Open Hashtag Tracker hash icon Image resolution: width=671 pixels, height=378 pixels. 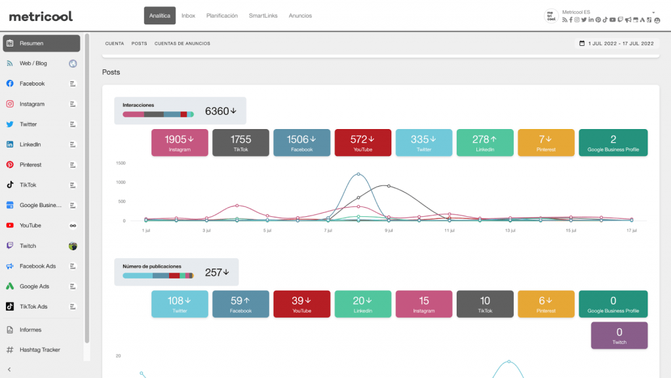coord(10,350)
